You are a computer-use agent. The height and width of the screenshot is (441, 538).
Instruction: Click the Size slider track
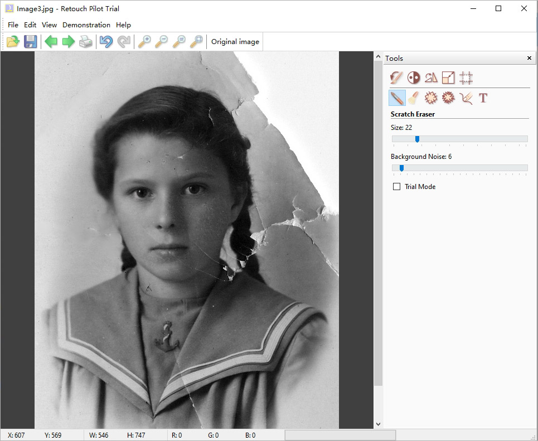(474, 139)
